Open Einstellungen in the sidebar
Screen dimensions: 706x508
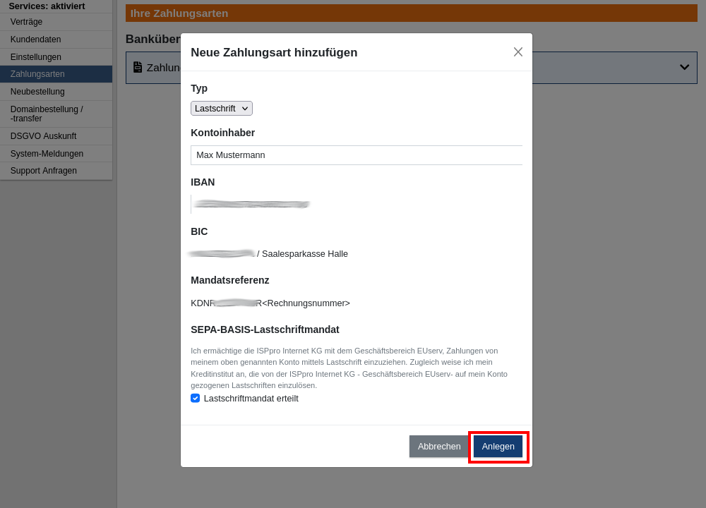(x=56, y=57)
